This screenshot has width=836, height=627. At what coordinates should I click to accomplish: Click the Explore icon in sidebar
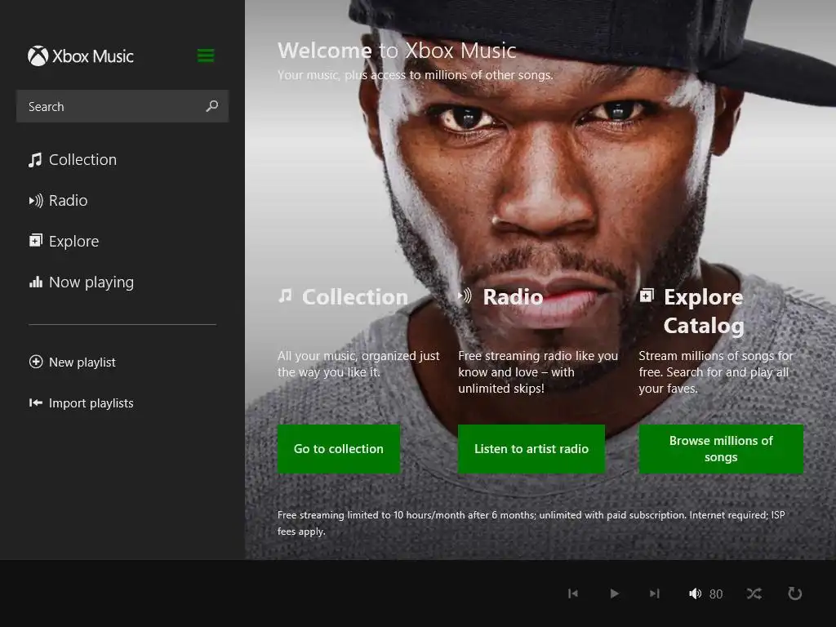(36, 241)
